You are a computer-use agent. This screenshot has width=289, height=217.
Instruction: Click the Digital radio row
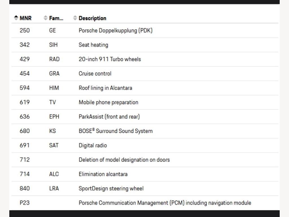145,146
